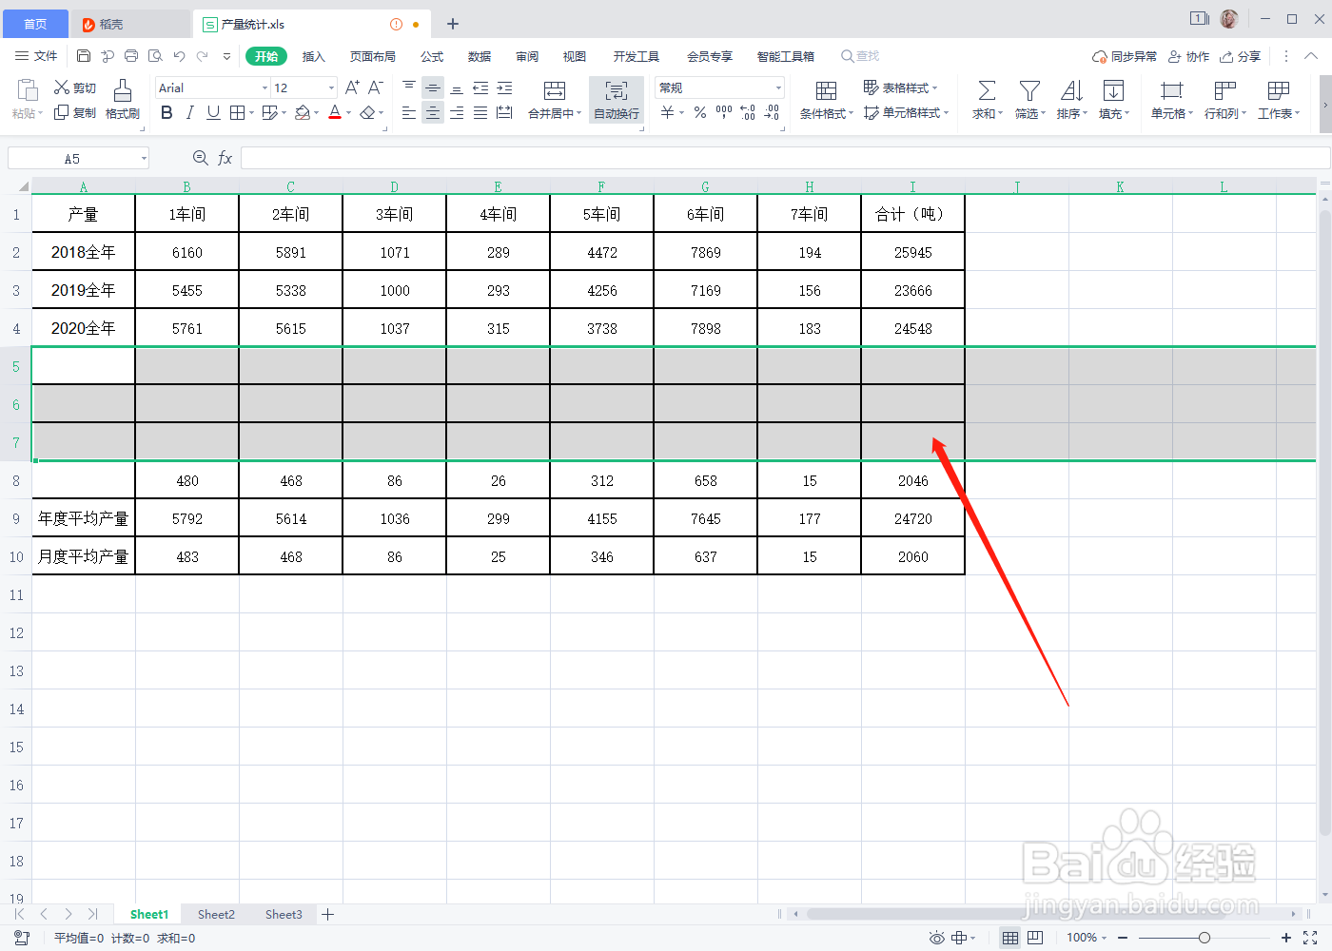Image resolution: width=1332 pixels, height=951 pixels.
Task: Switch to the 数据 tab
Action: click(x=480, y=56)
